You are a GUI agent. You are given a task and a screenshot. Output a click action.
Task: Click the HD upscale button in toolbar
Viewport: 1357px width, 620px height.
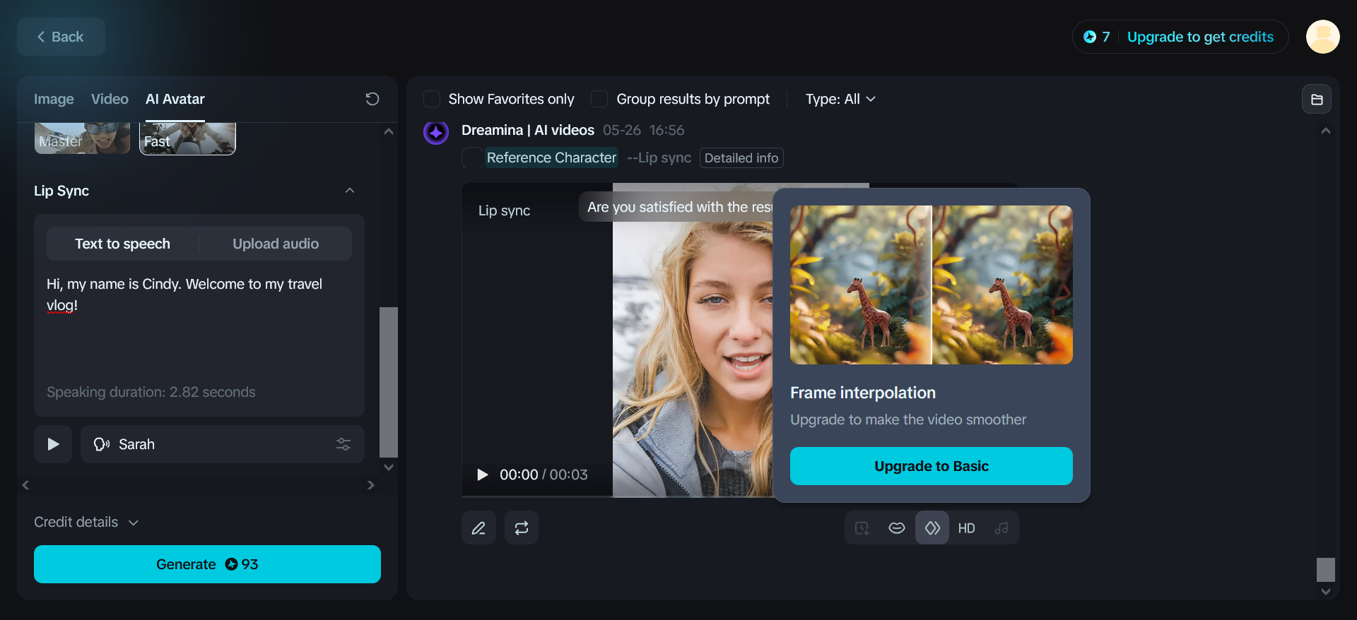point(967,528)
